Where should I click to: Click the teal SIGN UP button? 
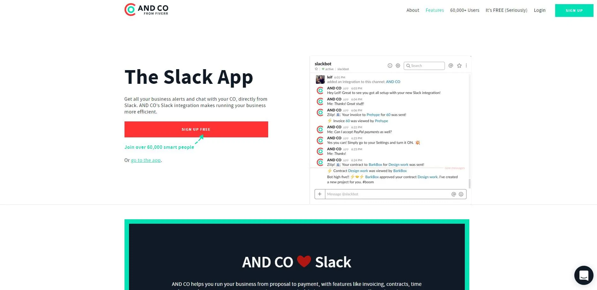[574, 11]
